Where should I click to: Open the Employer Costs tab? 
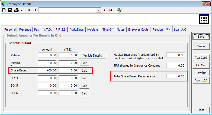pos(138,29)
